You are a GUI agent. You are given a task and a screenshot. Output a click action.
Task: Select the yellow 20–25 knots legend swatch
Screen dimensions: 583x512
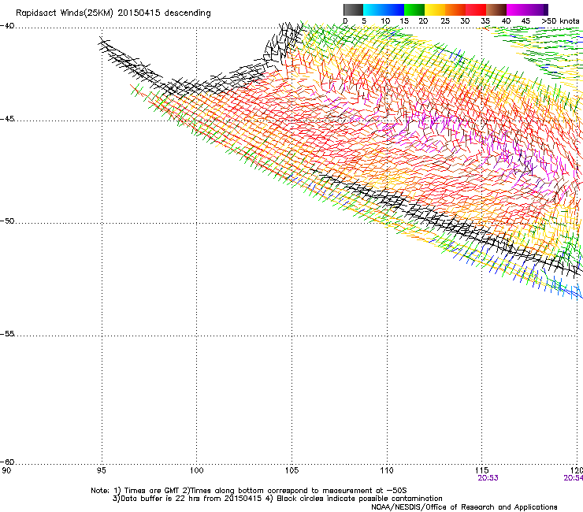coord(435,9)
